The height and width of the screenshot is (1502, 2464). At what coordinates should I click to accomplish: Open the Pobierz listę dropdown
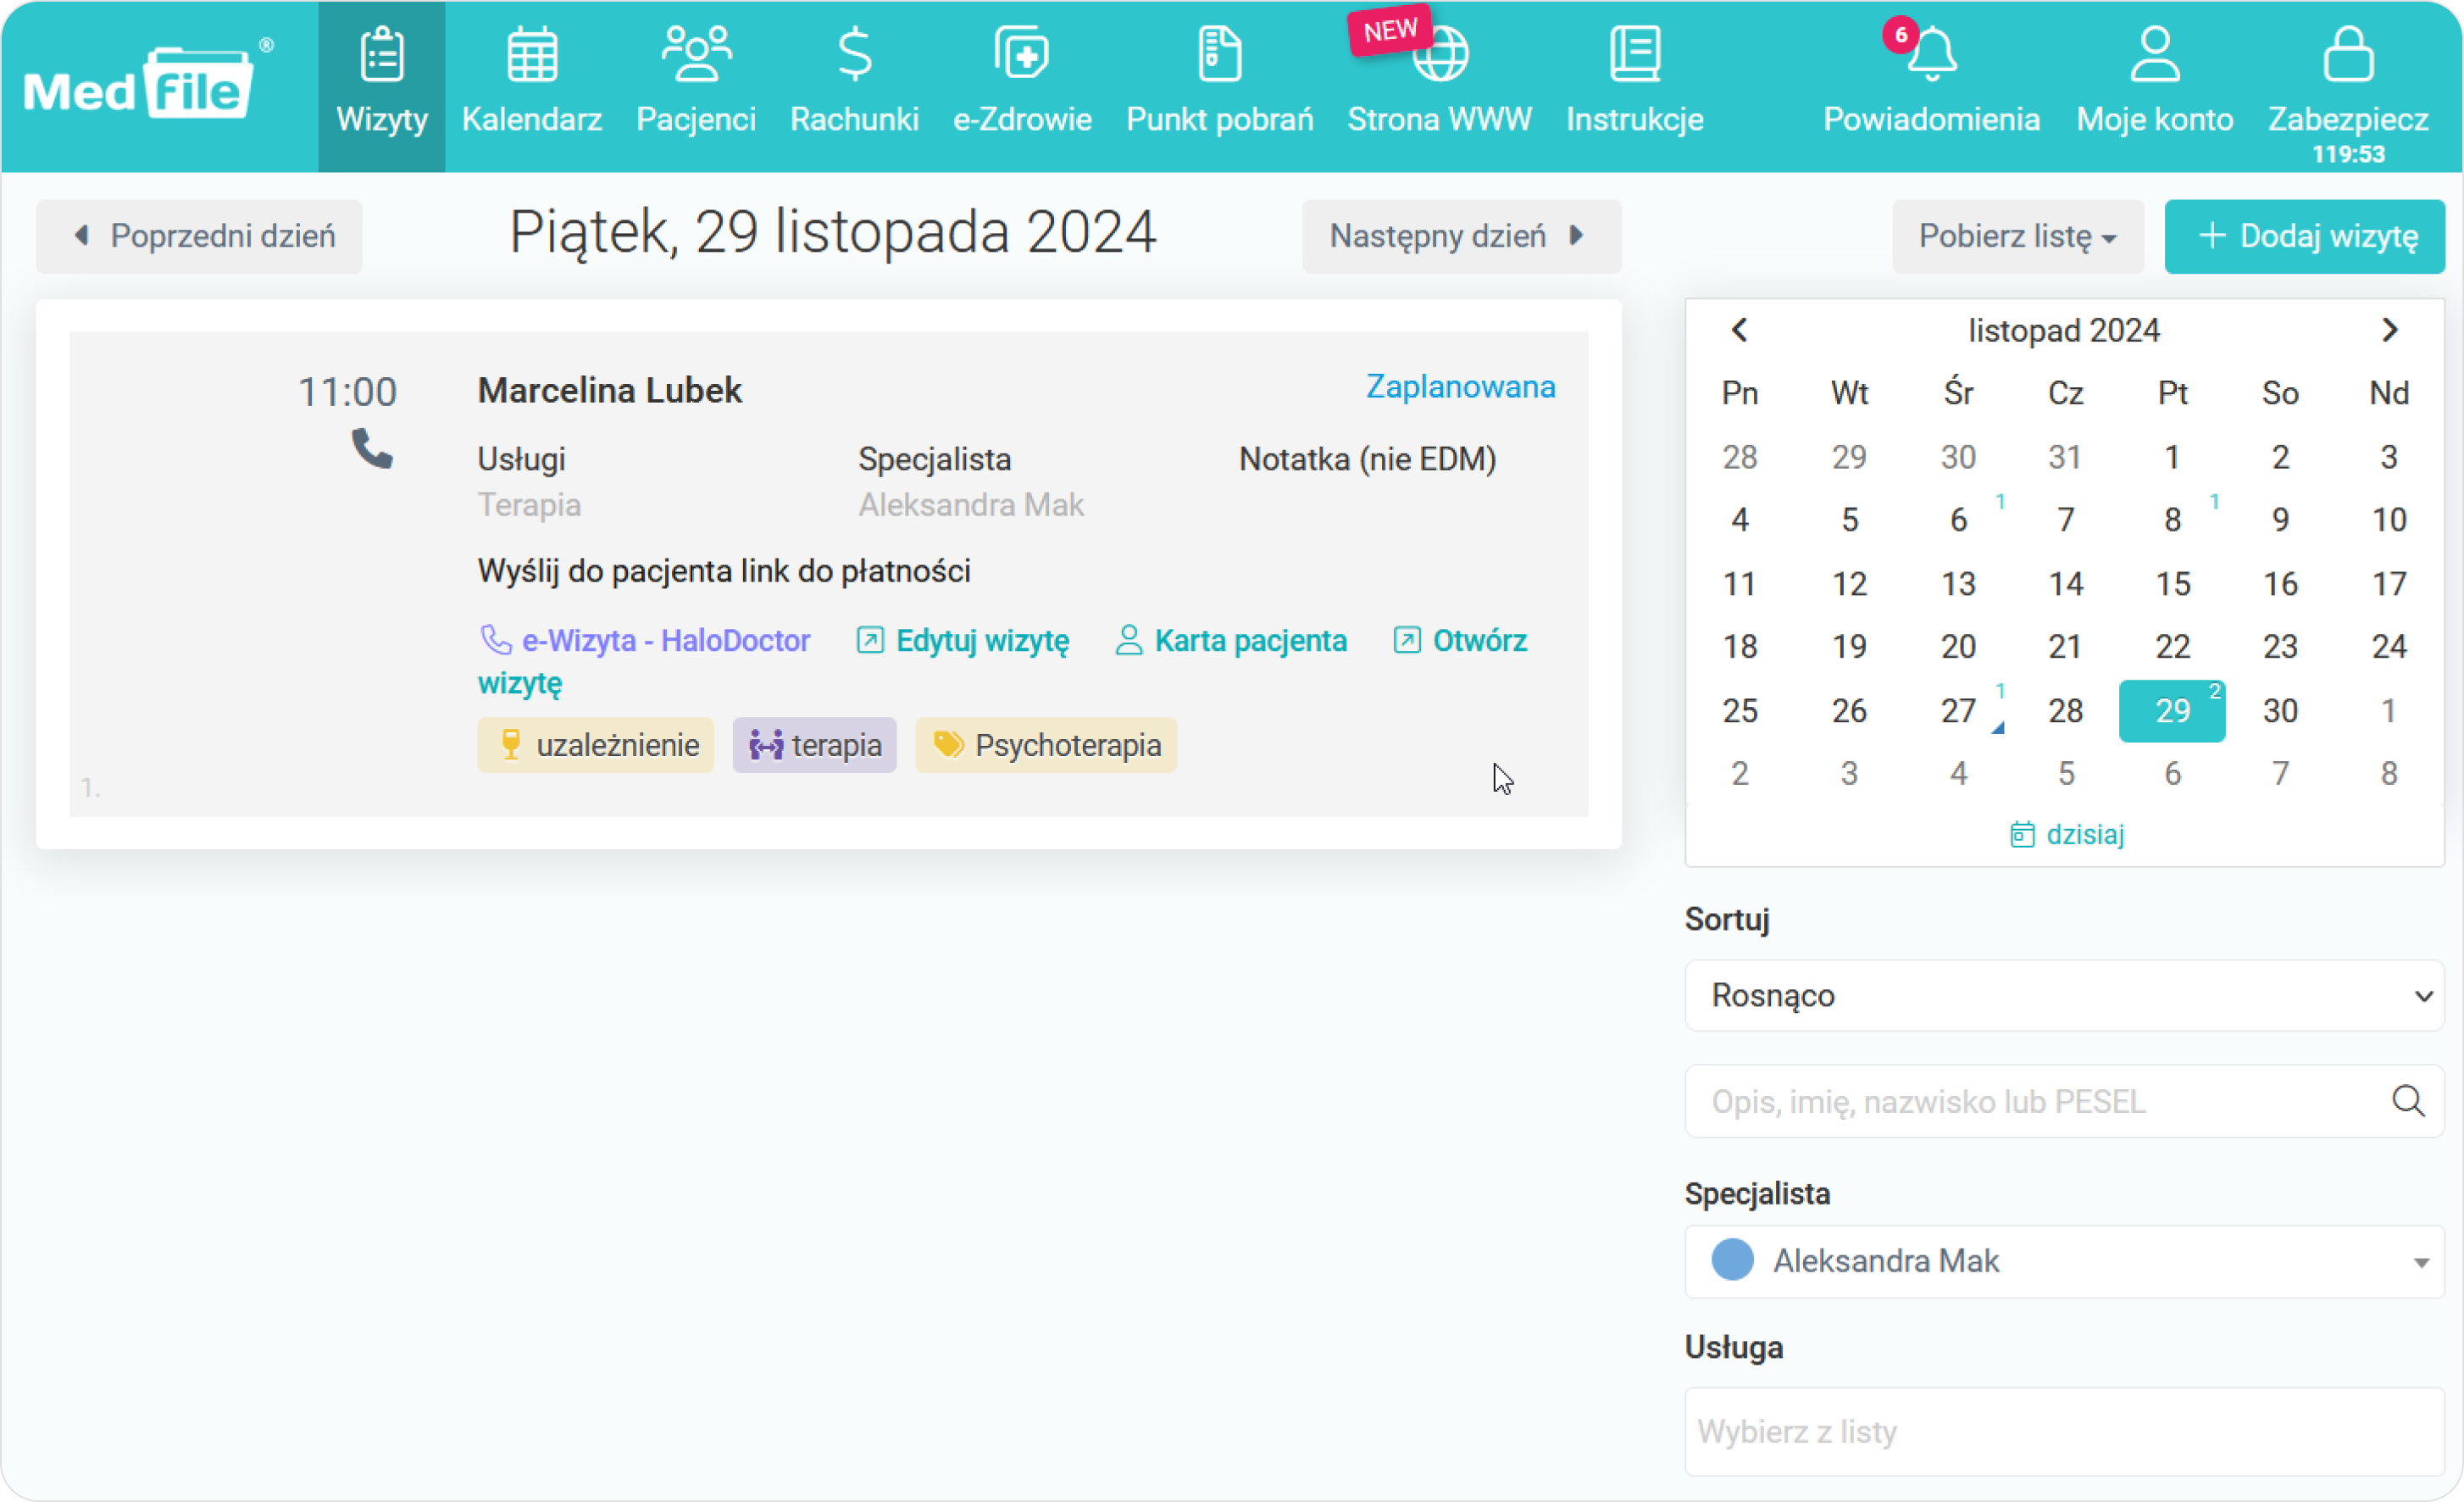tap(2017, 236)
